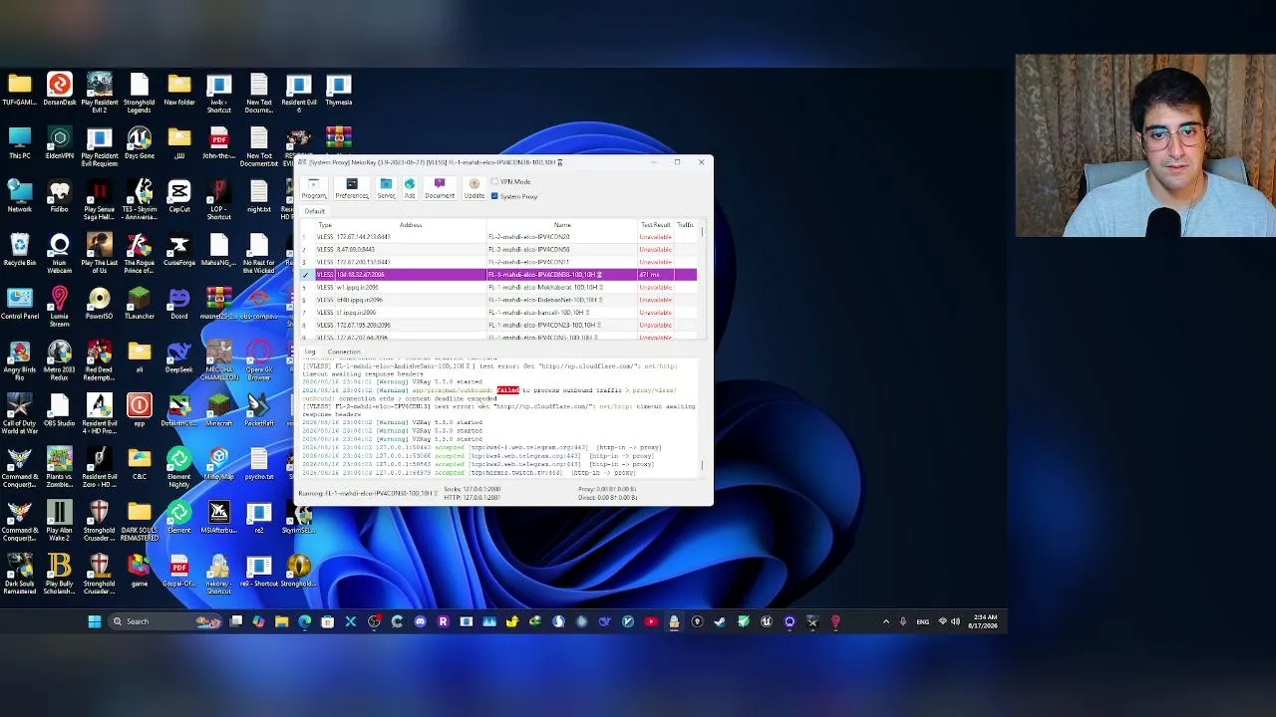Open the Control Panel desktop icon

(x=19, y=304)
